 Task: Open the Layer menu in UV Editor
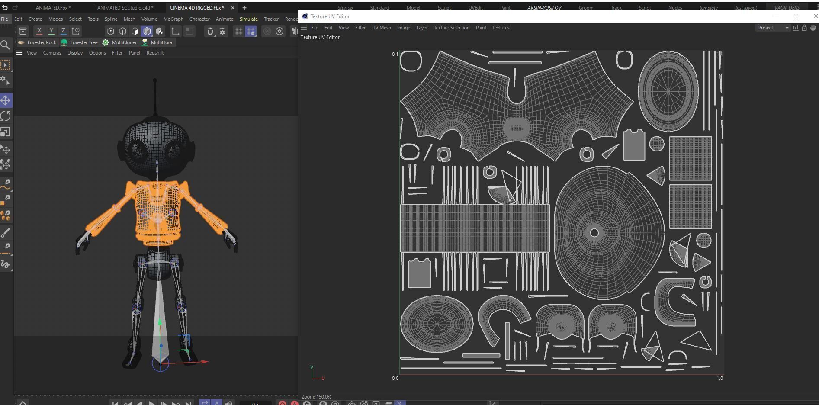(422, 28)
